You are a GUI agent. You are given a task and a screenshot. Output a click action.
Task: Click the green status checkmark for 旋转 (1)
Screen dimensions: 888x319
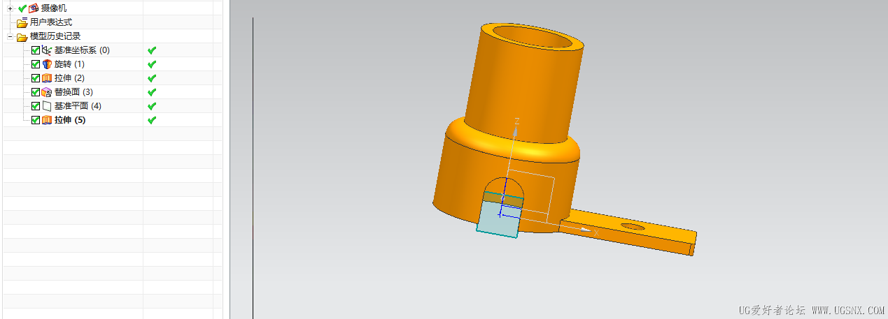[x=152, y=64]
